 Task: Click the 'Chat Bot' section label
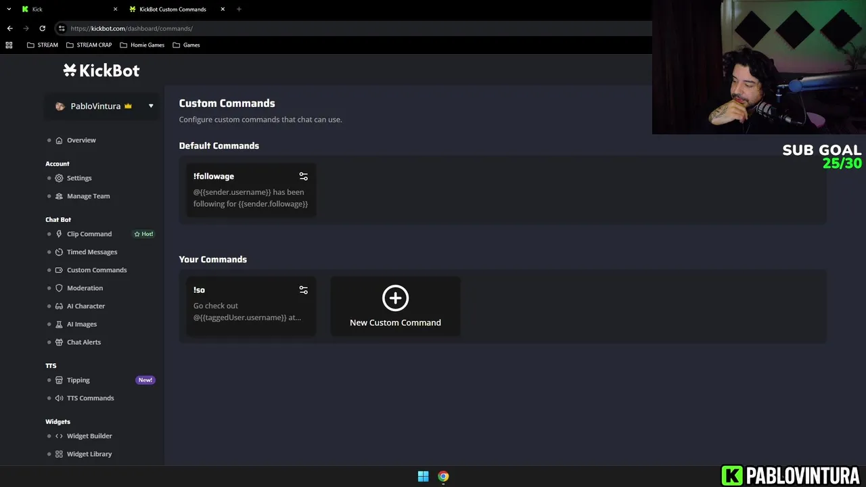(x=58, y=220)
